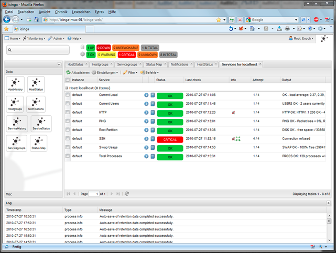Click host icon for Current Users row
The height and width of the screenshot is (253, 336).
[153, 104]
